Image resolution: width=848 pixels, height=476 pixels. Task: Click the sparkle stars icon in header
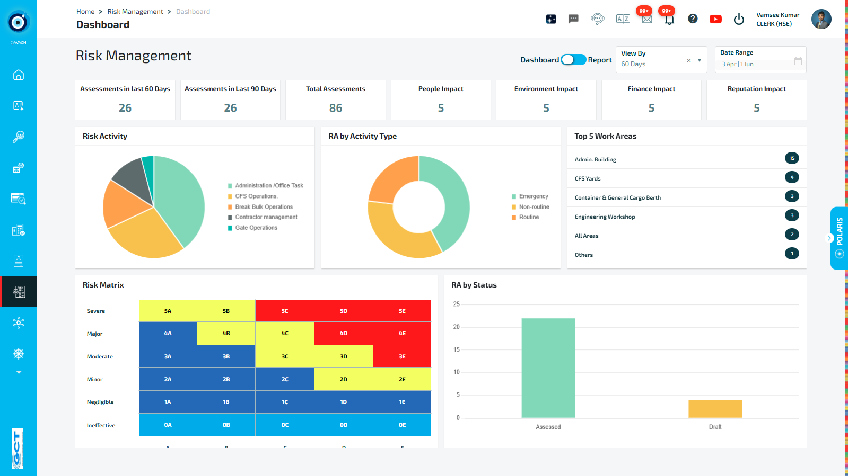tap(551, 19)
